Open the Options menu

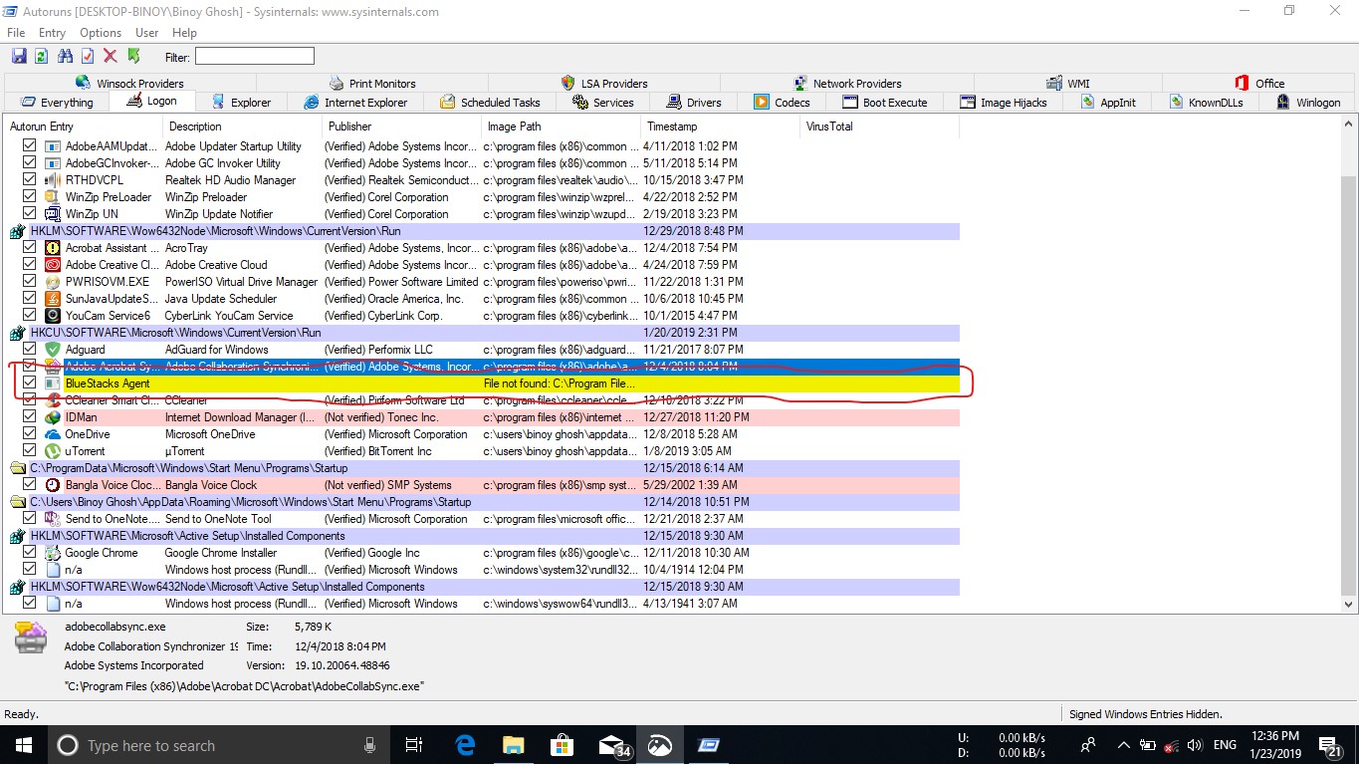tap(101, 33)
